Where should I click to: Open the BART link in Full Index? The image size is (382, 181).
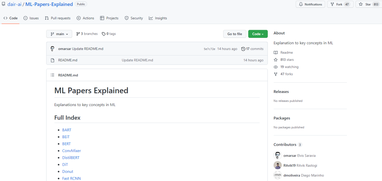[x=67, y=130]
